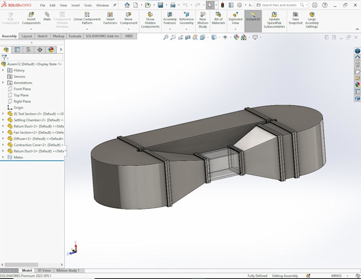The height and width of the screenshot is (279, 361).
Task: Open the 3D Views bottom tab
Action: click(44, 270)
